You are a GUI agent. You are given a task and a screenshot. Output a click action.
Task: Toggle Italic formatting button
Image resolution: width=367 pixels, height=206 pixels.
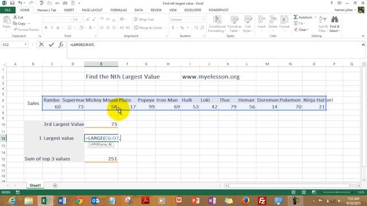(52, 28)
